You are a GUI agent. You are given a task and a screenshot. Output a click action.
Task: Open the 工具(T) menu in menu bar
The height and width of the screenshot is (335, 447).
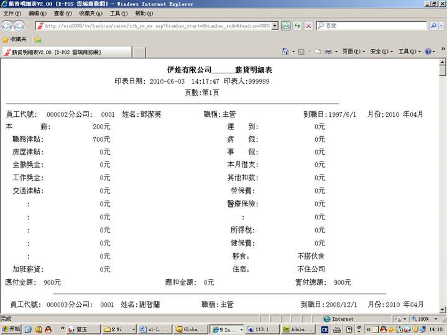coord(118,13)
